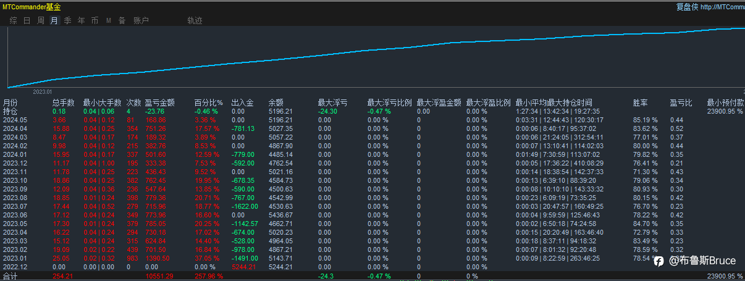The width and height of the screenshot is (745, 281).
Task: Open the 账户 account tab
Action: click(x=141, y=20)
